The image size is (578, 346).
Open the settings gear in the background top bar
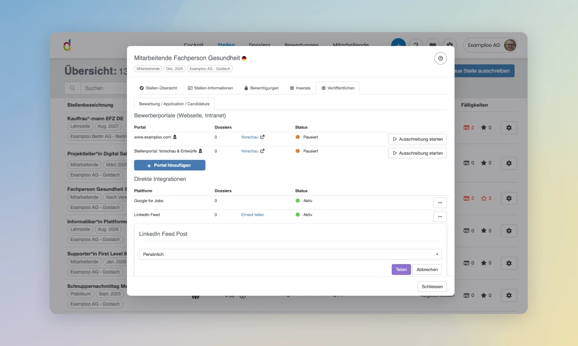point(450,45)
